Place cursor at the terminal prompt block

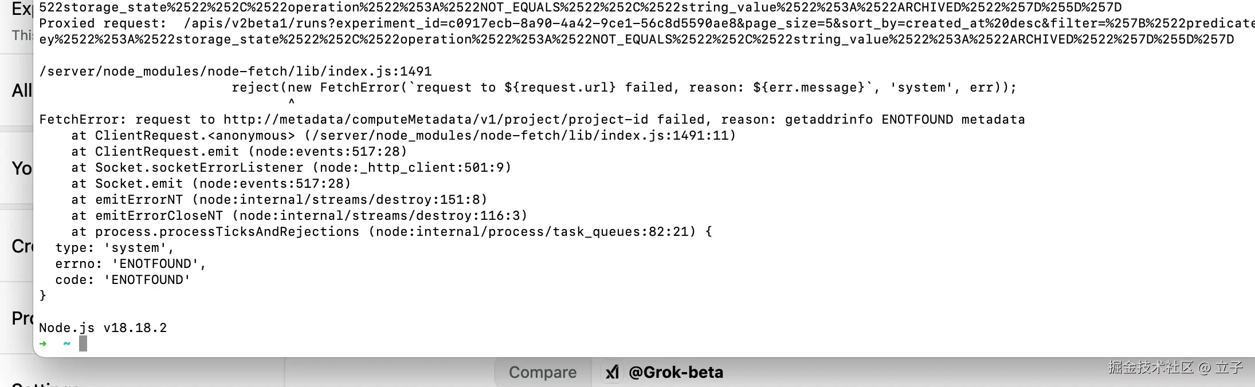click(x=83, y=343)
